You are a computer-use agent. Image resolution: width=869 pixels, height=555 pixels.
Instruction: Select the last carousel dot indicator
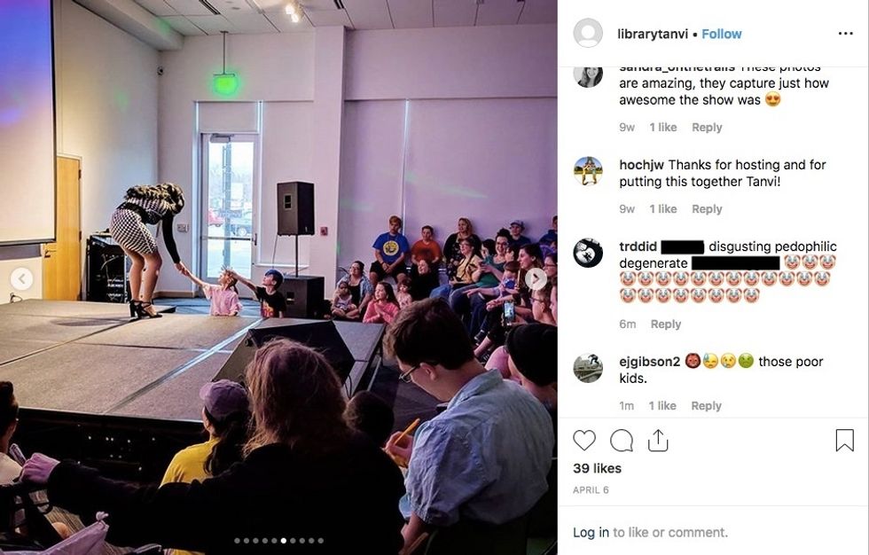[x=320, y=541]
